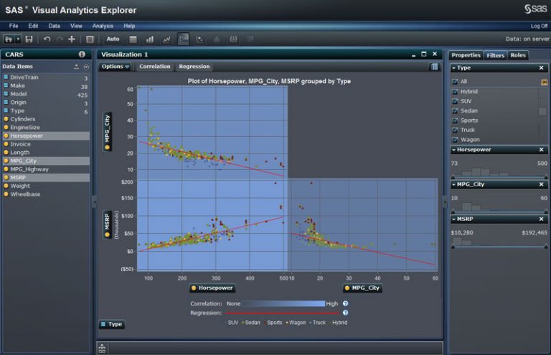The image size is (551, 355).
Task: Click the MPG_City filter maximum slider handle
Action: pos(546,212)
